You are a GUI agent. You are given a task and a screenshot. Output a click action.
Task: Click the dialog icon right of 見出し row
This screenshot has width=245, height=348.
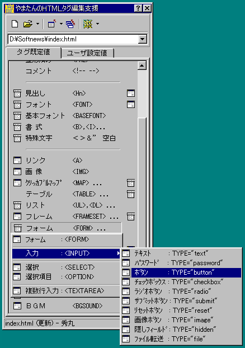click(131, 93)
